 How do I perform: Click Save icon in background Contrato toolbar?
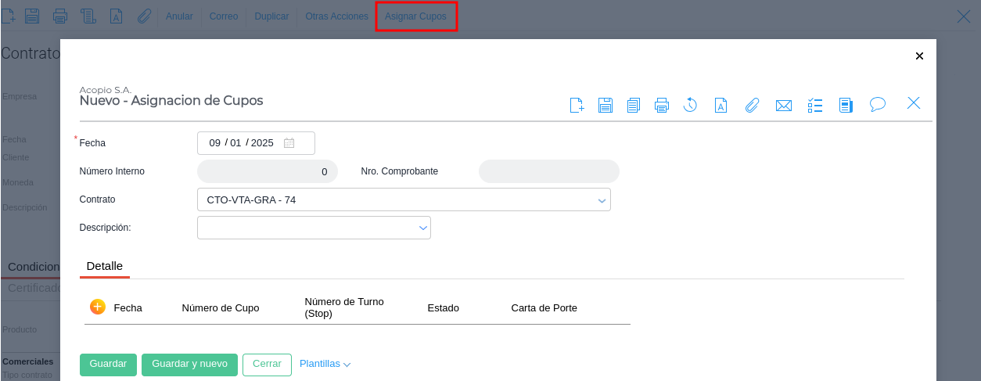coord(32,16)
